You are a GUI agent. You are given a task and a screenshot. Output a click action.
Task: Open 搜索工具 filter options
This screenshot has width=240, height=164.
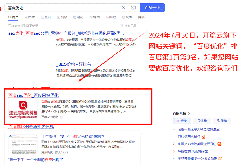point(128,26)
